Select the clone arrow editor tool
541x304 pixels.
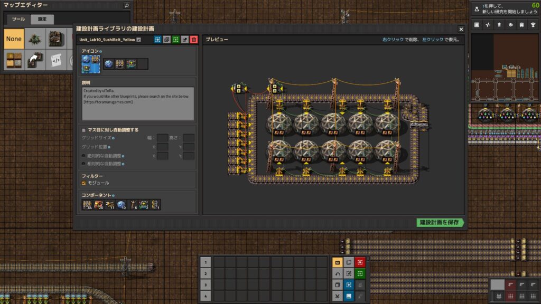(35, 60)
